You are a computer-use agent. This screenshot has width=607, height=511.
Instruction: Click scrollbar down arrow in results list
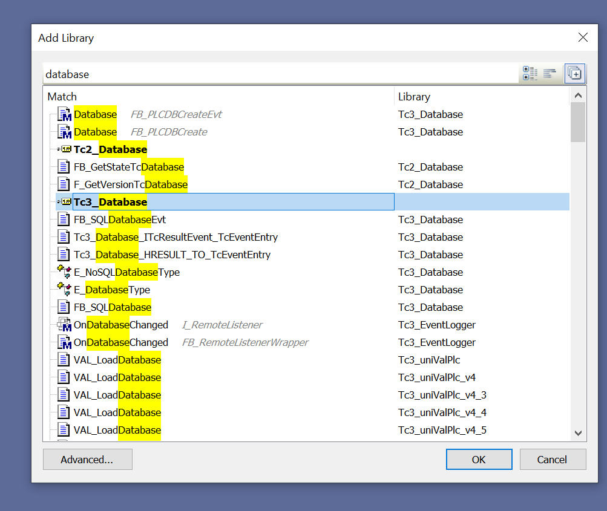[x=578, y=433]
